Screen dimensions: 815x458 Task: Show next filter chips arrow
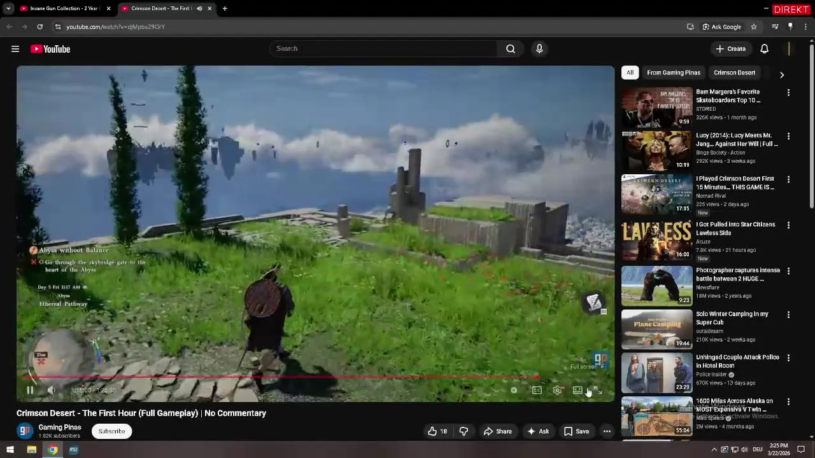[x=781, y=74]
